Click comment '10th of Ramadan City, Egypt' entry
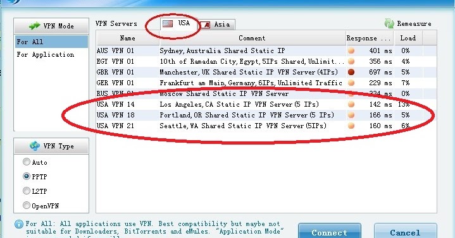 click(252, 61)
